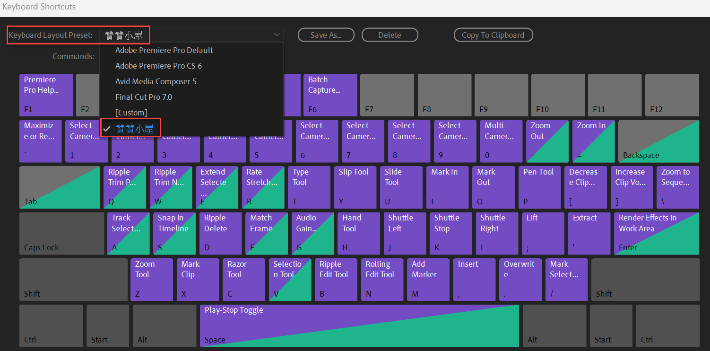
Task: Click the G Audio Gain key
Action: [x=313, y=233]
